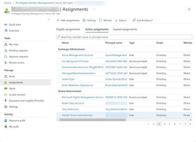
Task: Open the Break Glass Account entry
Action: pyautogui.click(x=73, y=103)
